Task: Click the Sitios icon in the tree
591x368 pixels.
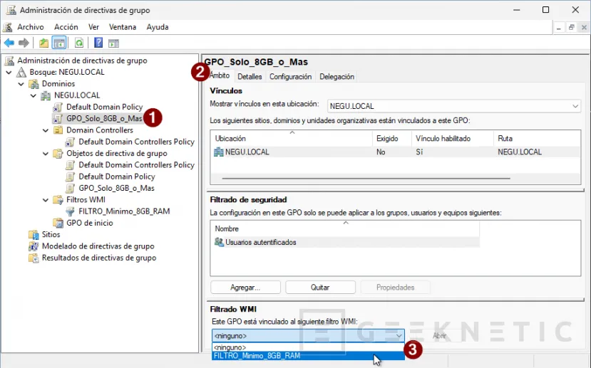Action: [x=34, y=235]
